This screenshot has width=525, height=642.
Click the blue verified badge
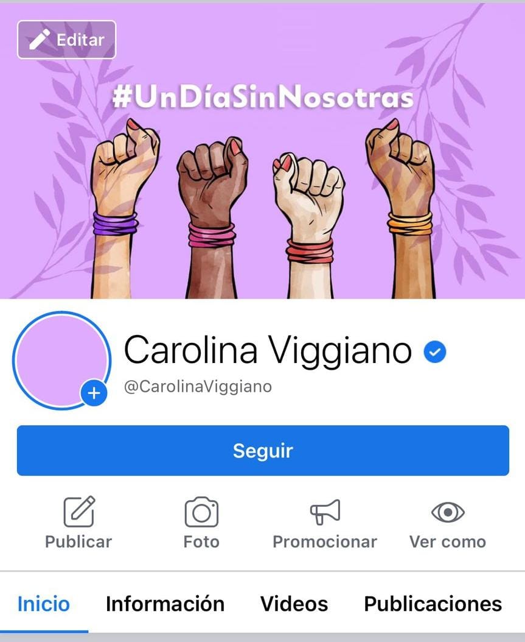[x=434, y=351]
